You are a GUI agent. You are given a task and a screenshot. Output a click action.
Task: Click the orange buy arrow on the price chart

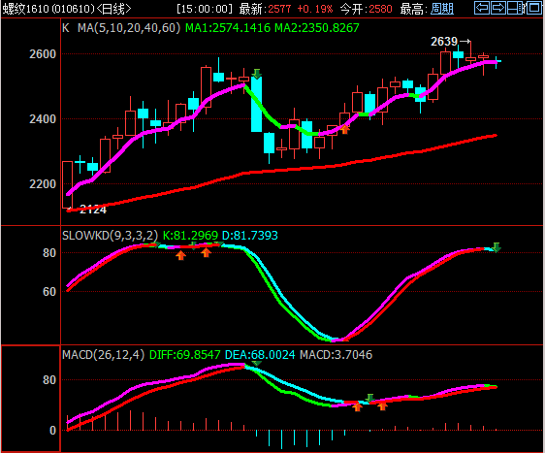[x=345, y=129]
